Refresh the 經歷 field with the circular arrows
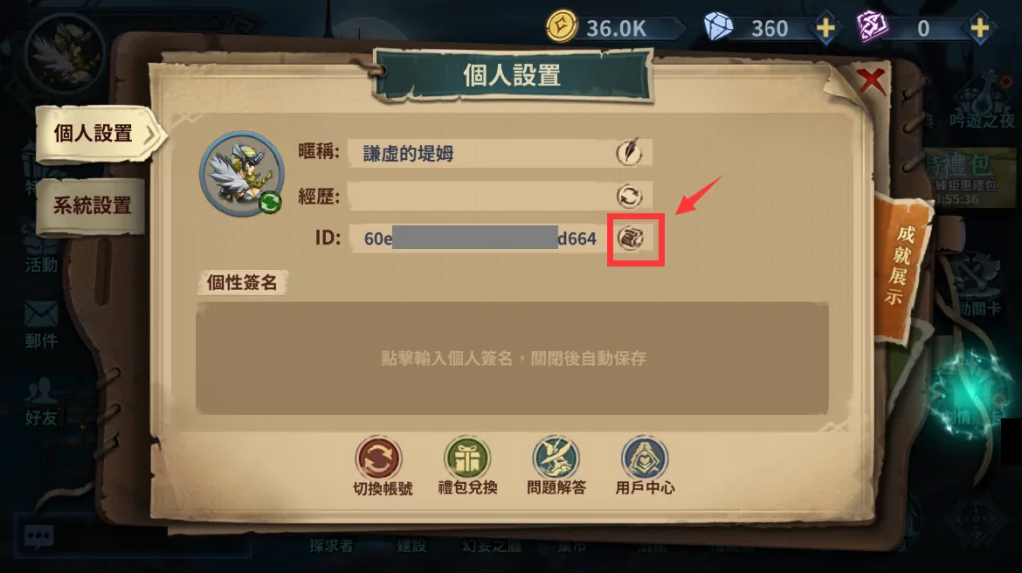1022x573 pixels. point(630,196)
